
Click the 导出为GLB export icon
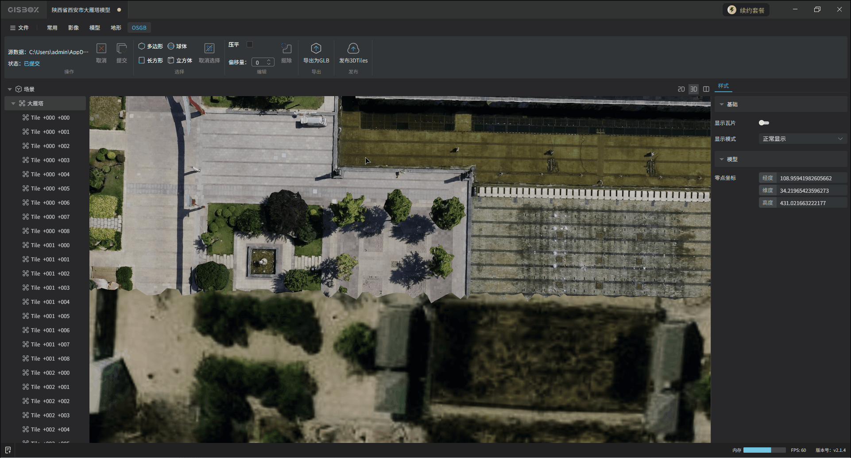[316, 48]
